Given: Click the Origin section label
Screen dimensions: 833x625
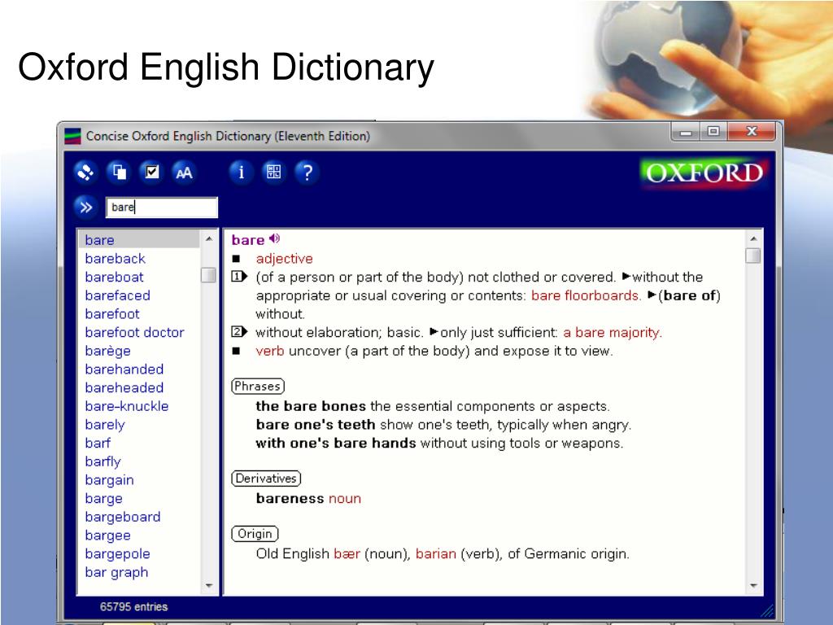Looking at the screenshot, I should (255, 534).
